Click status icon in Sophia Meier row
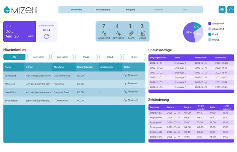The image size is (237, 152). pos(125,100)
